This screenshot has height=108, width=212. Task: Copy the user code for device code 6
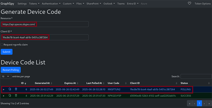[x=10, y=90]
